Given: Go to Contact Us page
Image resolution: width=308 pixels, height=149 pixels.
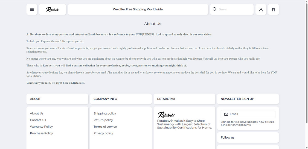Looking at the screenshot, I should (38, 120).
